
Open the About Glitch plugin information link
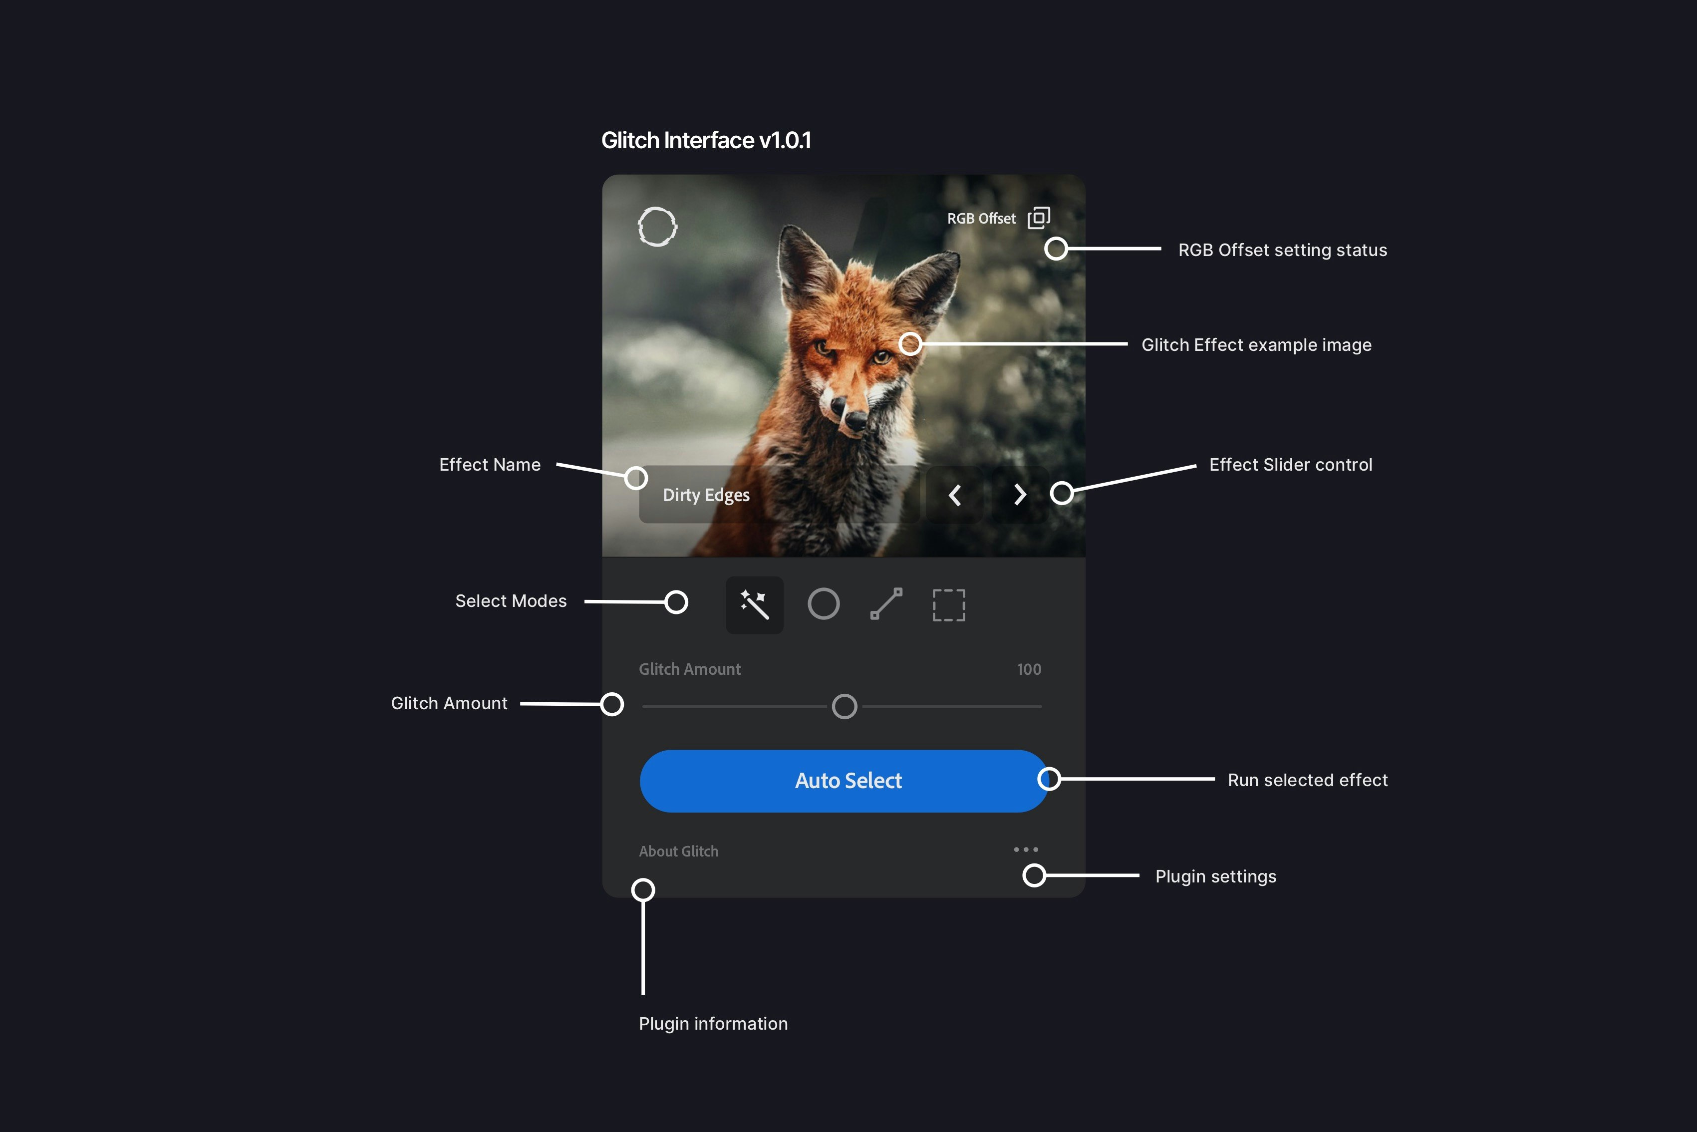678,851
